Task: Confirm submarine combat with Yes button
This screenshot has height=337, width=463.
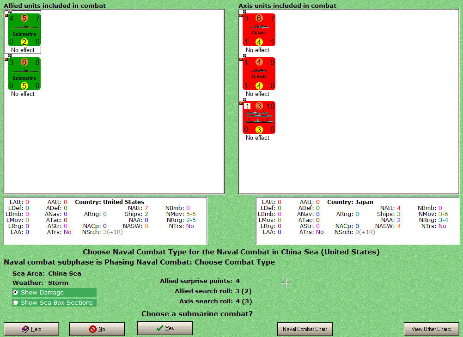Action: (165, 328)
